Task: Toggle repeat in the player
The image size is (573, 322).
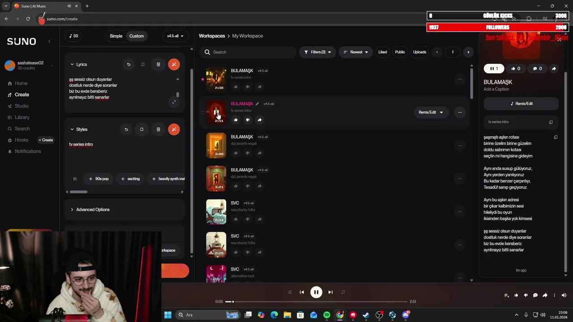Action: tap(343, 292)
